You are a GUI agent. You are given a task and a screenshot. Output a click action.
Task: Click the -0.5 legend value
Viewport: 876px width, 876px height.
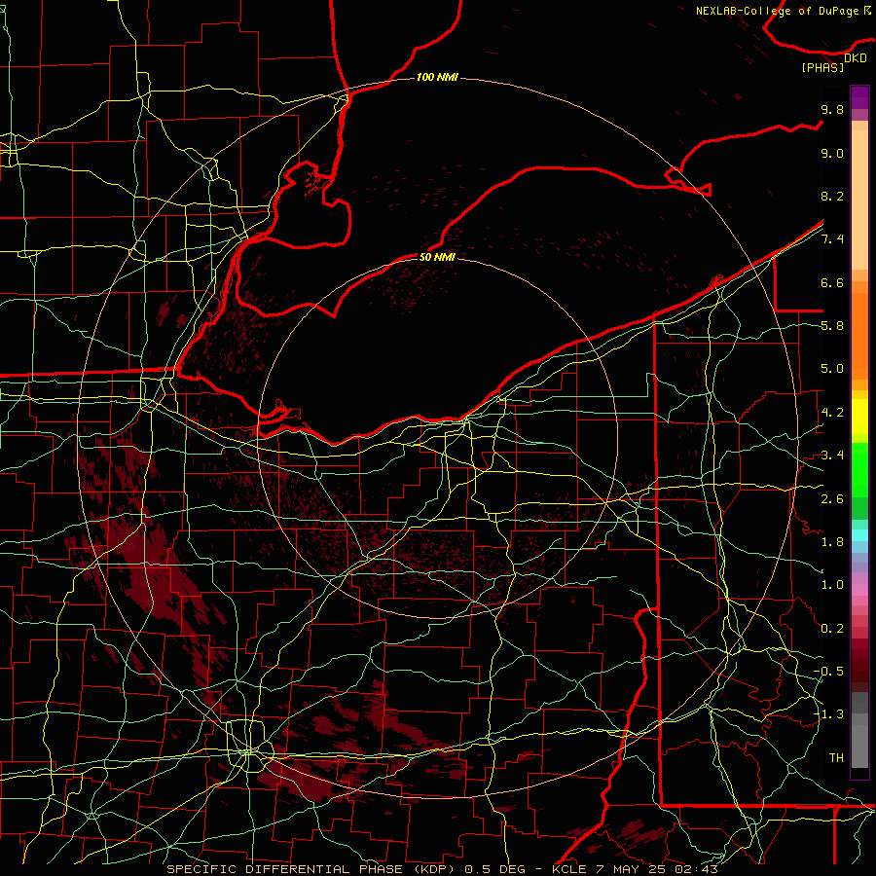tap(828, 672)
